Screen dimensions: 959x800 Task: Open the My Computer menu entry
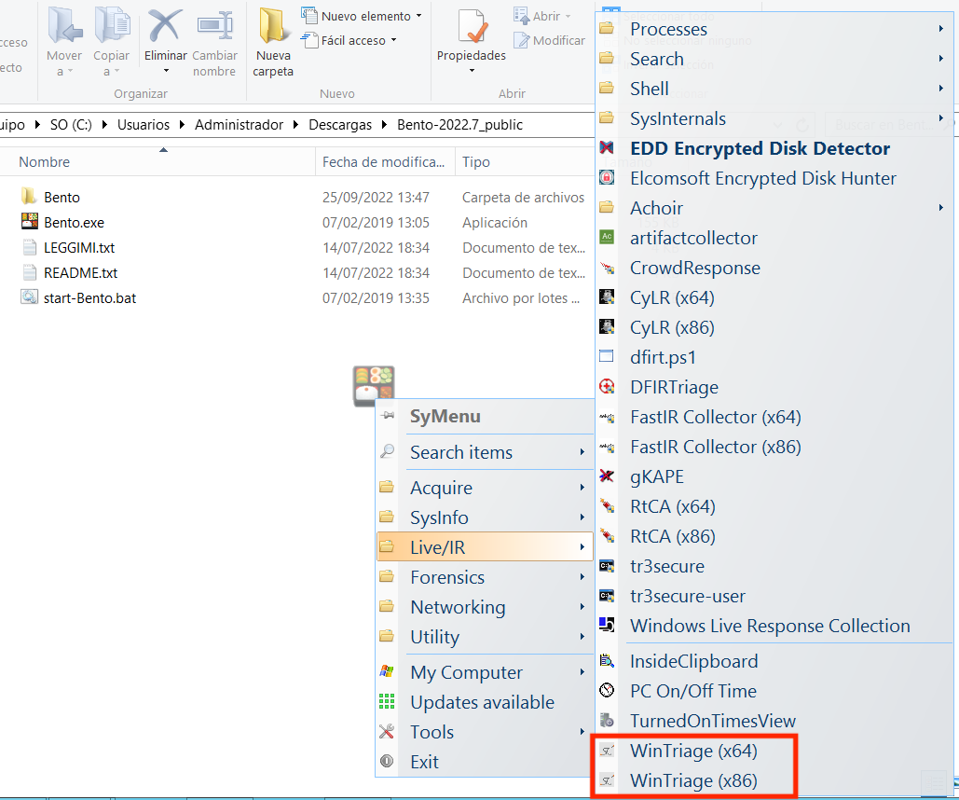click(x=485, y=672)
